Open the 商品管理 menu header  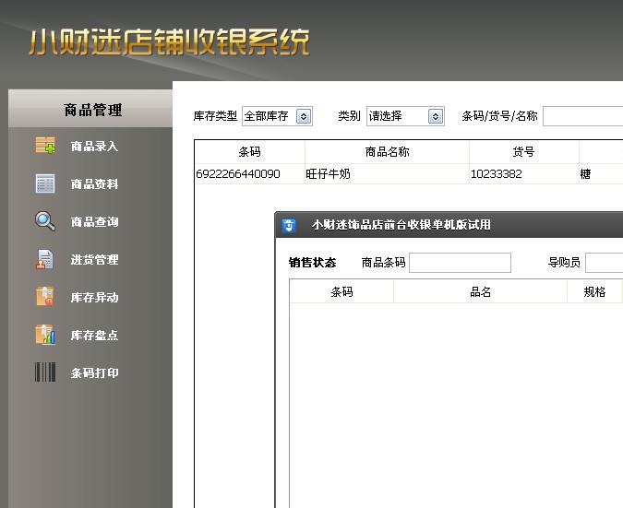coord(92,110)
